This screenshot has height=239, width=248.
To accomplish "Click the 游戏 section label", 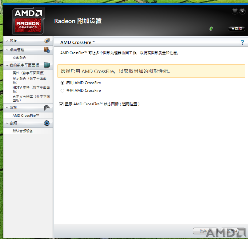I will click(13, 108).
